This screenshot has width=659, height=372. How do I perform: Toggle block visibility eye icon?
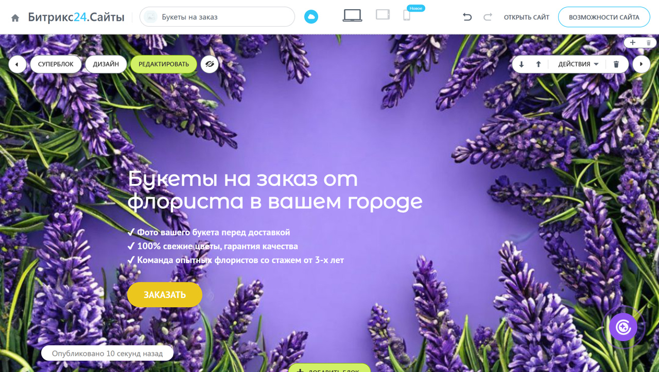(210, 64)
